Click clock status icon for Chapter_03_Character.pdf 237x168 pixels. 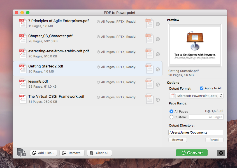pyautogui.click(x=98, y=37)
